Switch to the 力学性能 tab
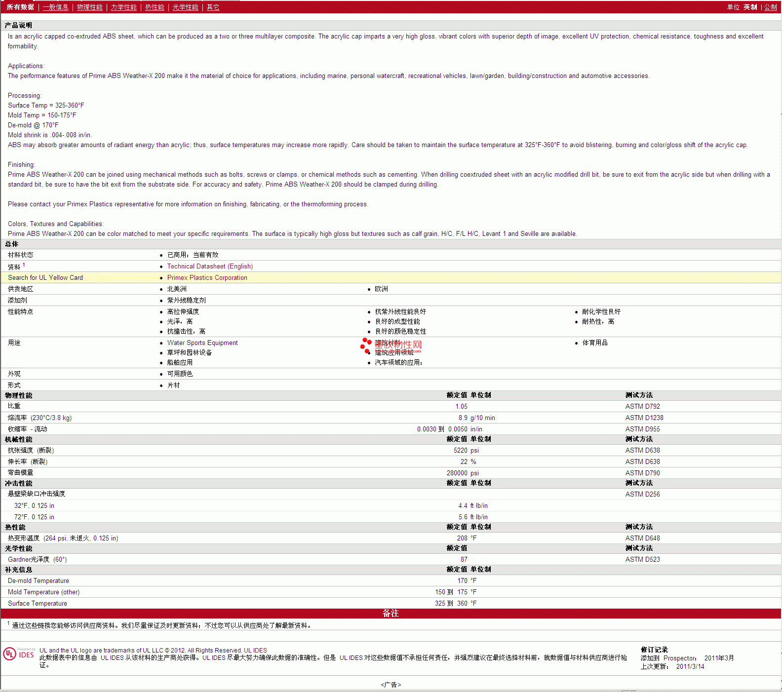 pyautogui.click(x=123, y=7)
